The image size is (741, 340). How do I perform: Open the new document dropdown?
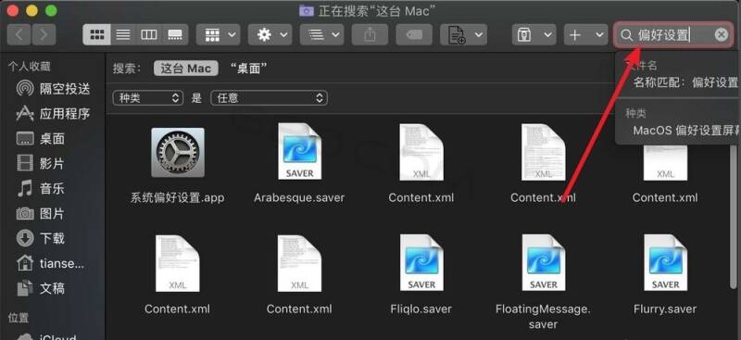point(464,34)
